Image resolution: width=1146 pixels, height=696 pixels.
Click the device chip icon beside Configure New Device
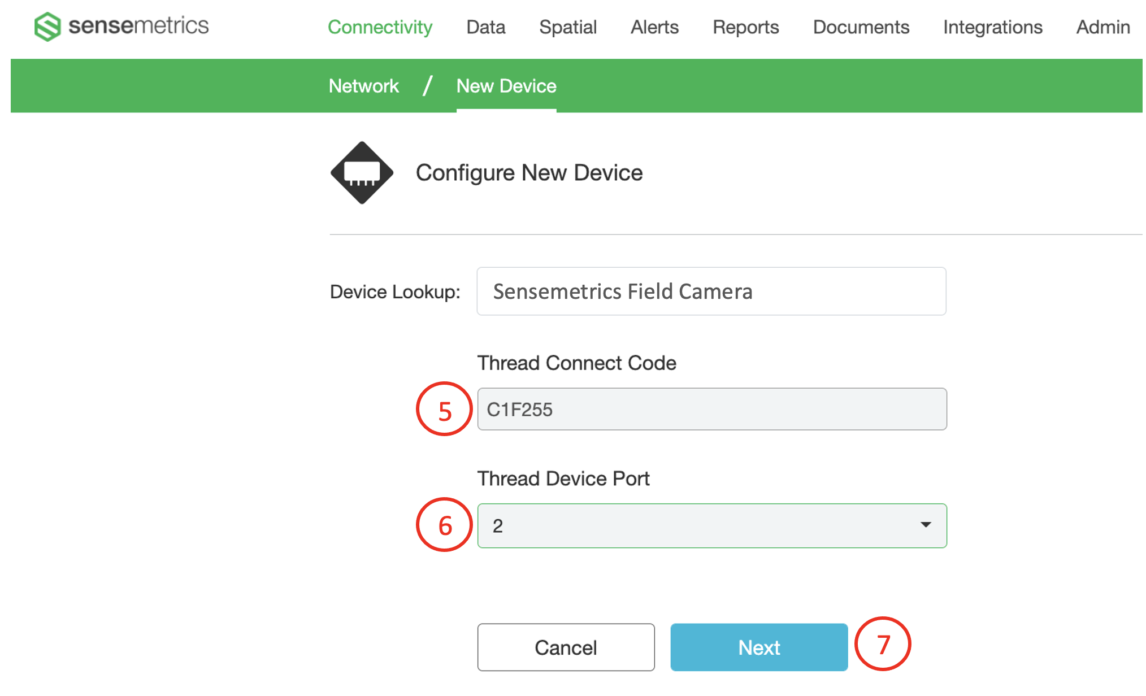[x=362, y=172]
